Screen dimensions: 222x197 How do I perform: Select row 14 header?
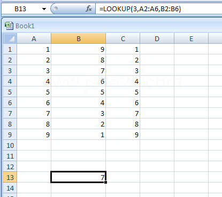coord(10,188)
